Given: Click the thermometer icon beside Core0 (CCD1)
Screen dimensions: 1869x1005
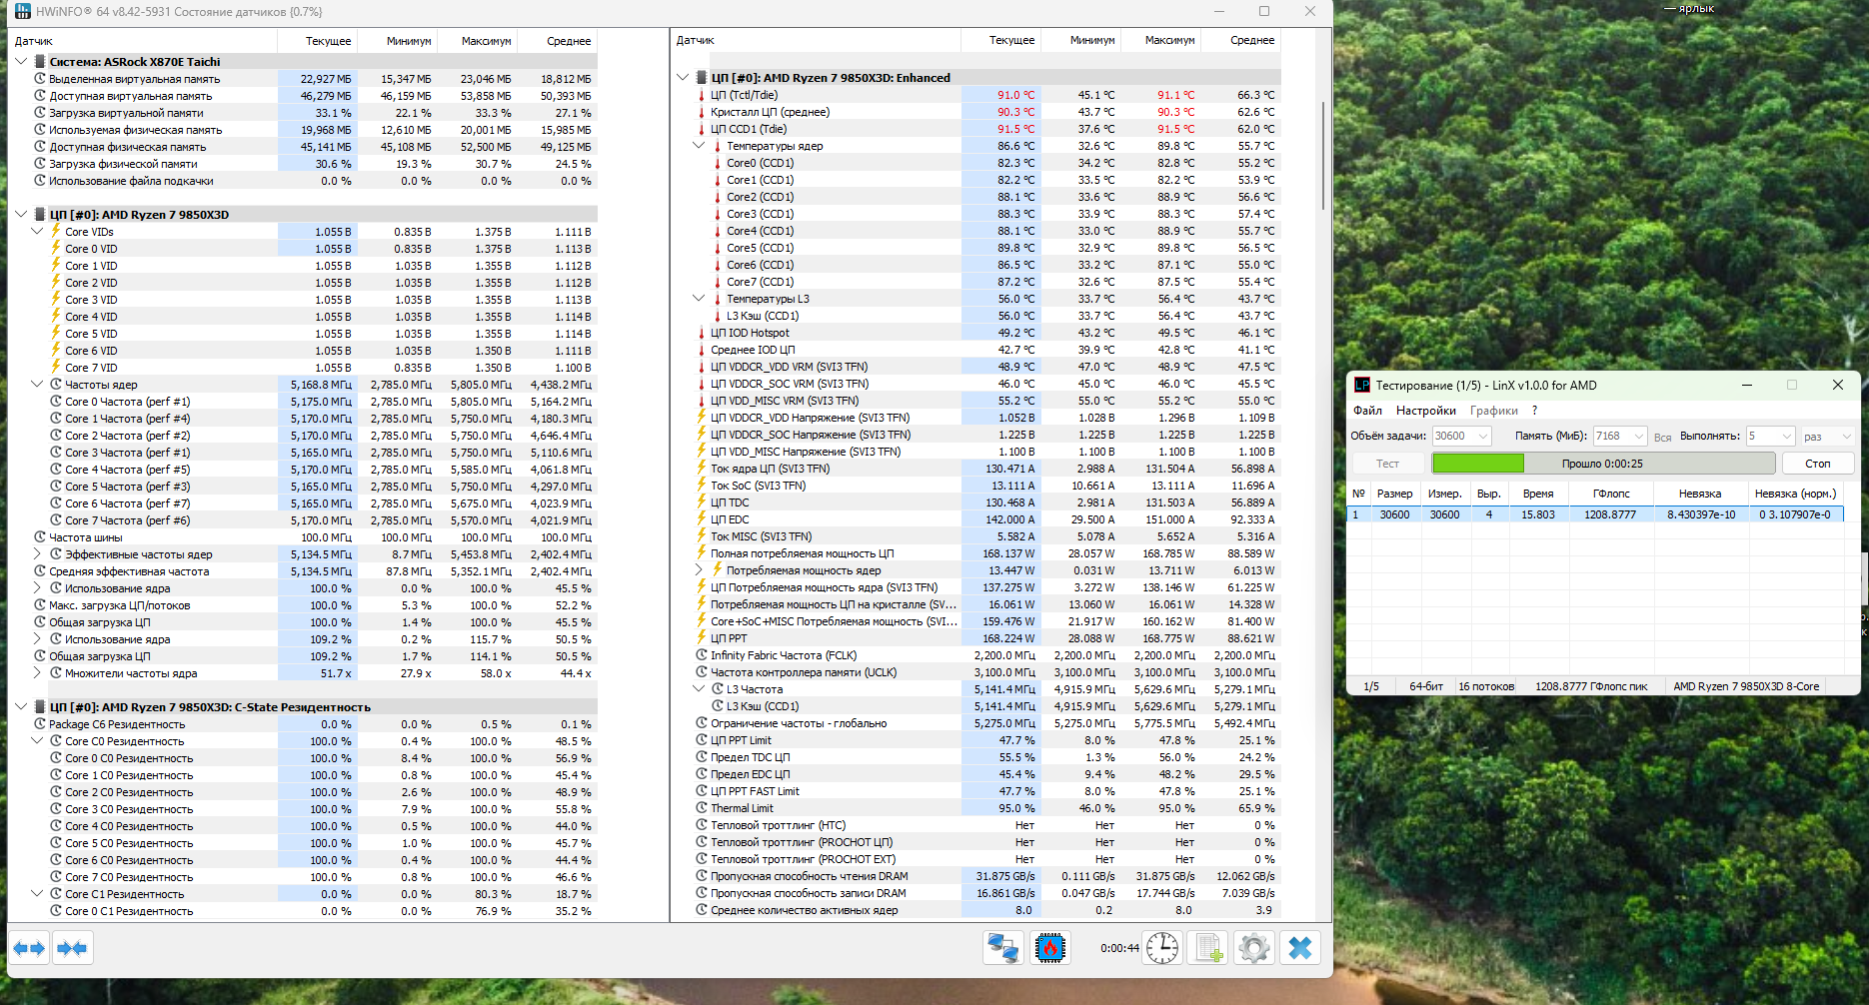Looking at the screenshot, I should pos(718,163).
